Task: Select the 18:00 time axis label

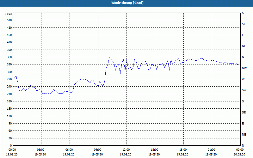Action: coord(183,150)
